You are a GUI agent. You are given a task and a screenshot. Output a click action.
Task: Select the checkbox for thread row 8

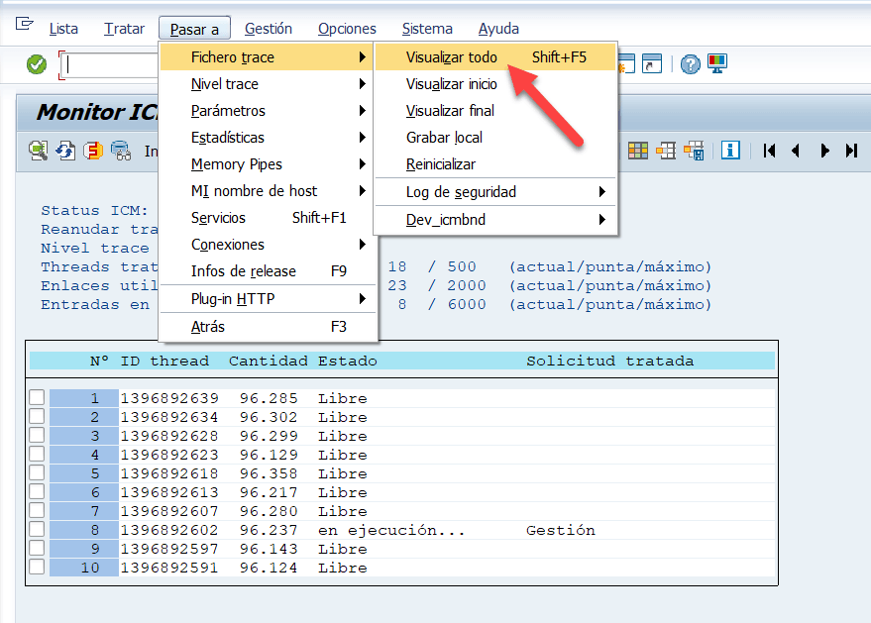coord(37,530)
